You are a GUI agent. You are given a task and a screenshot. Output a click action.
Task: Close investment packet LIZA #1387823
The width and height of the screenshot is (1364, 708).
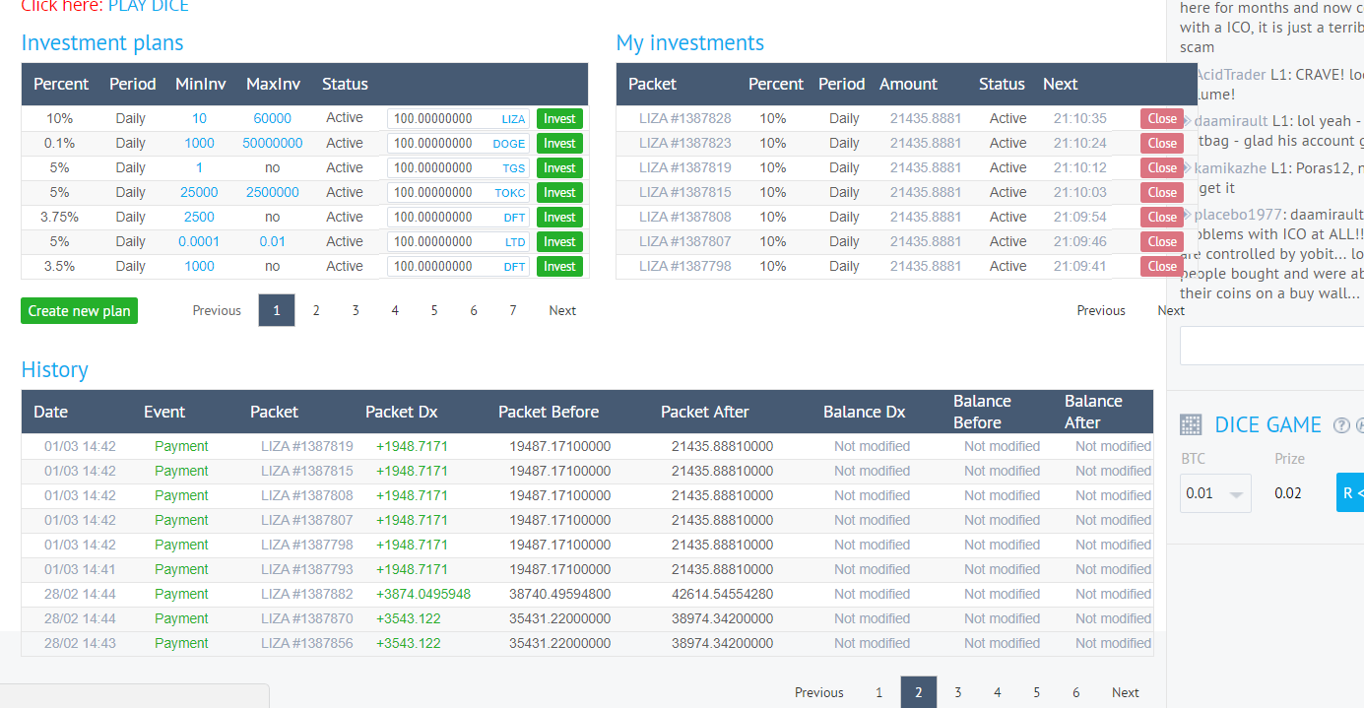coord(1162,143)
